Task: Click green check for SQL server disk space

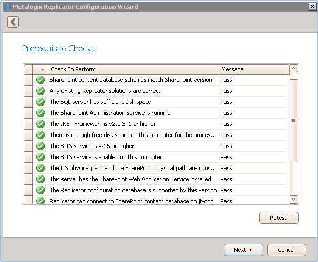Action: pos(40,102)
